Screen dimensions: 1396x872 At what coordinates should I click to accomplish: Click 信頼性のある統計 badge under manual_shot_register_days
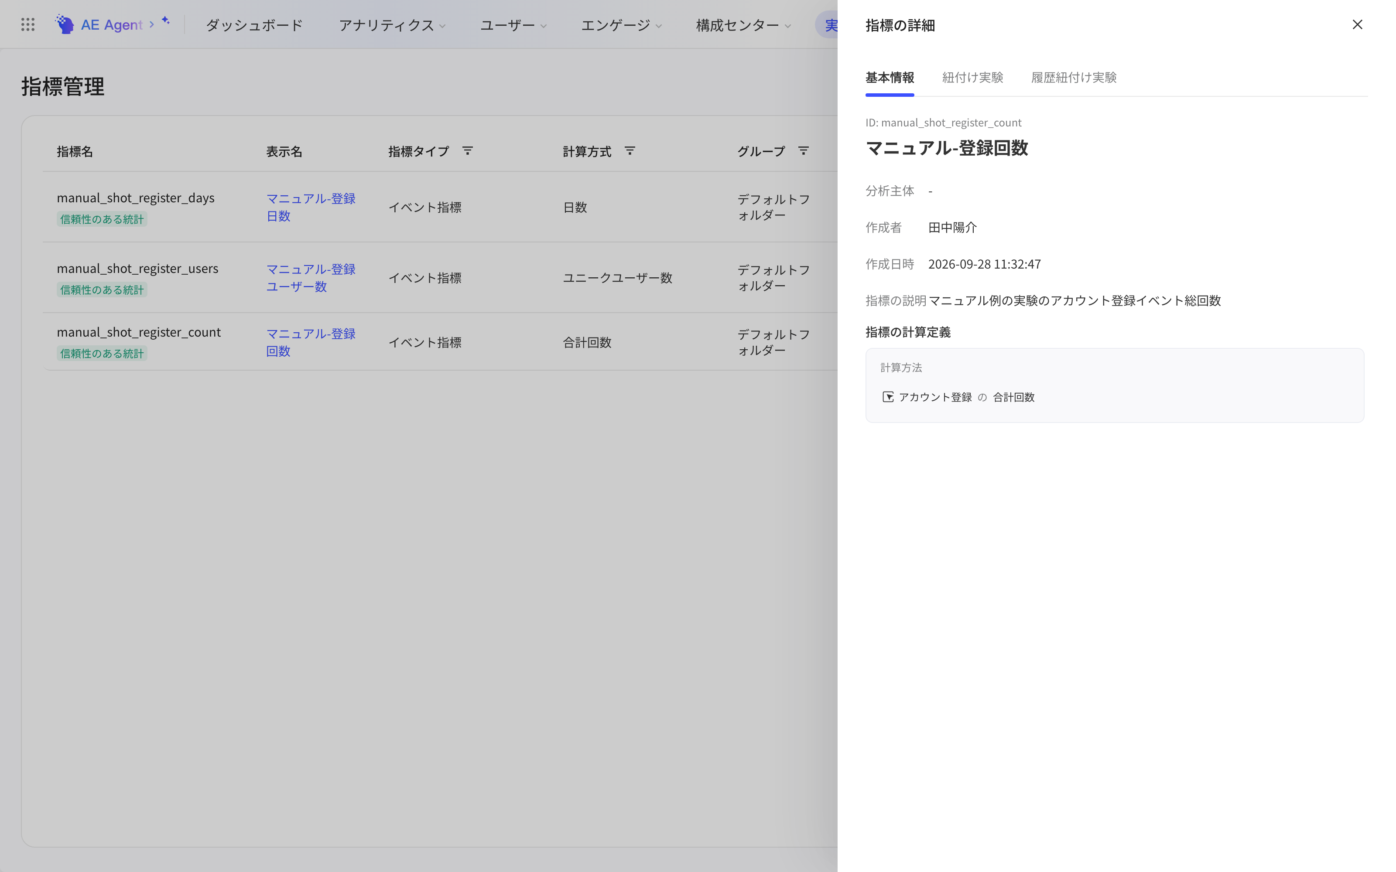[x=102, y=219]
